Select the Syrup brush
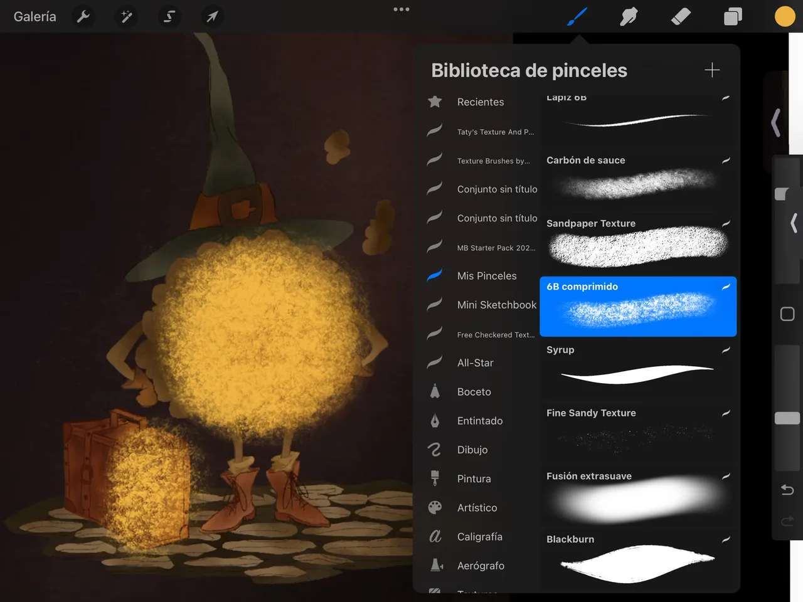This screenshot has width=803, height=602. coord(638,370)
